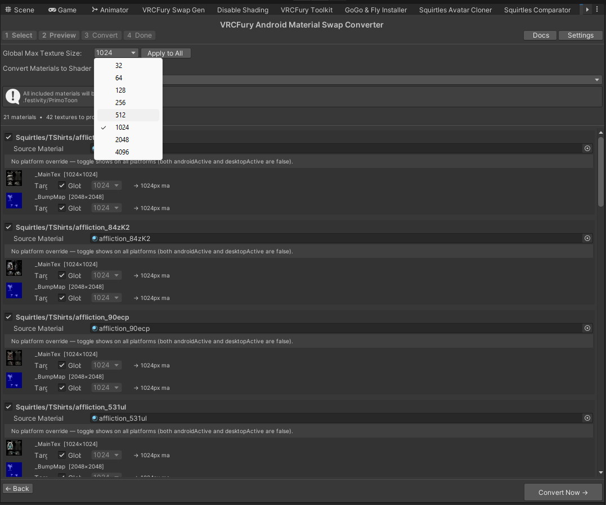This screenshot has width=606, height=505.
Task: Open the Convert Materials shader dropdown arrow
Action: 597,80
